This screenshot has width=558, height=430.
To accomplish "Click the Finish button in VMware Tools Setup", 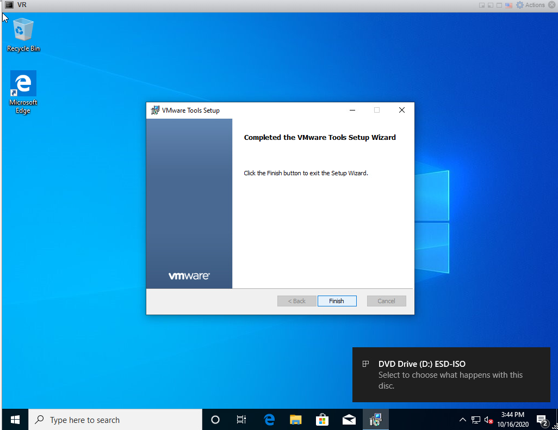I will [337, 301].
